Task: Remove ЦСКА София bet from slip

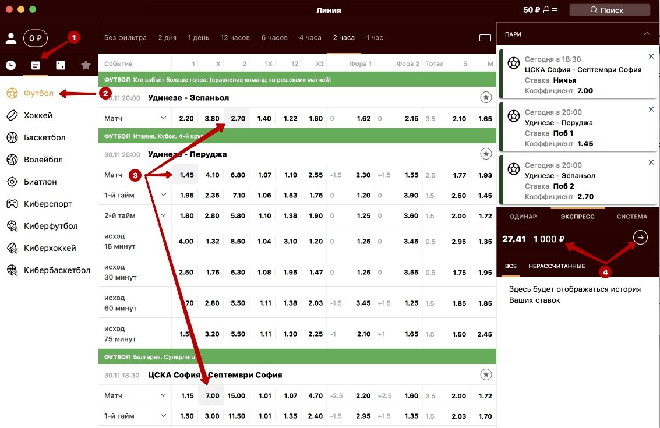Action: [x=651, y=56]
